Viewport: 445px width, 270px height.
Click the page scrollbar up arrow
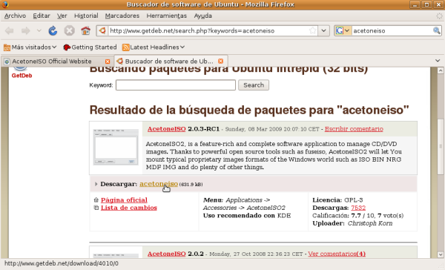(441, 70)
